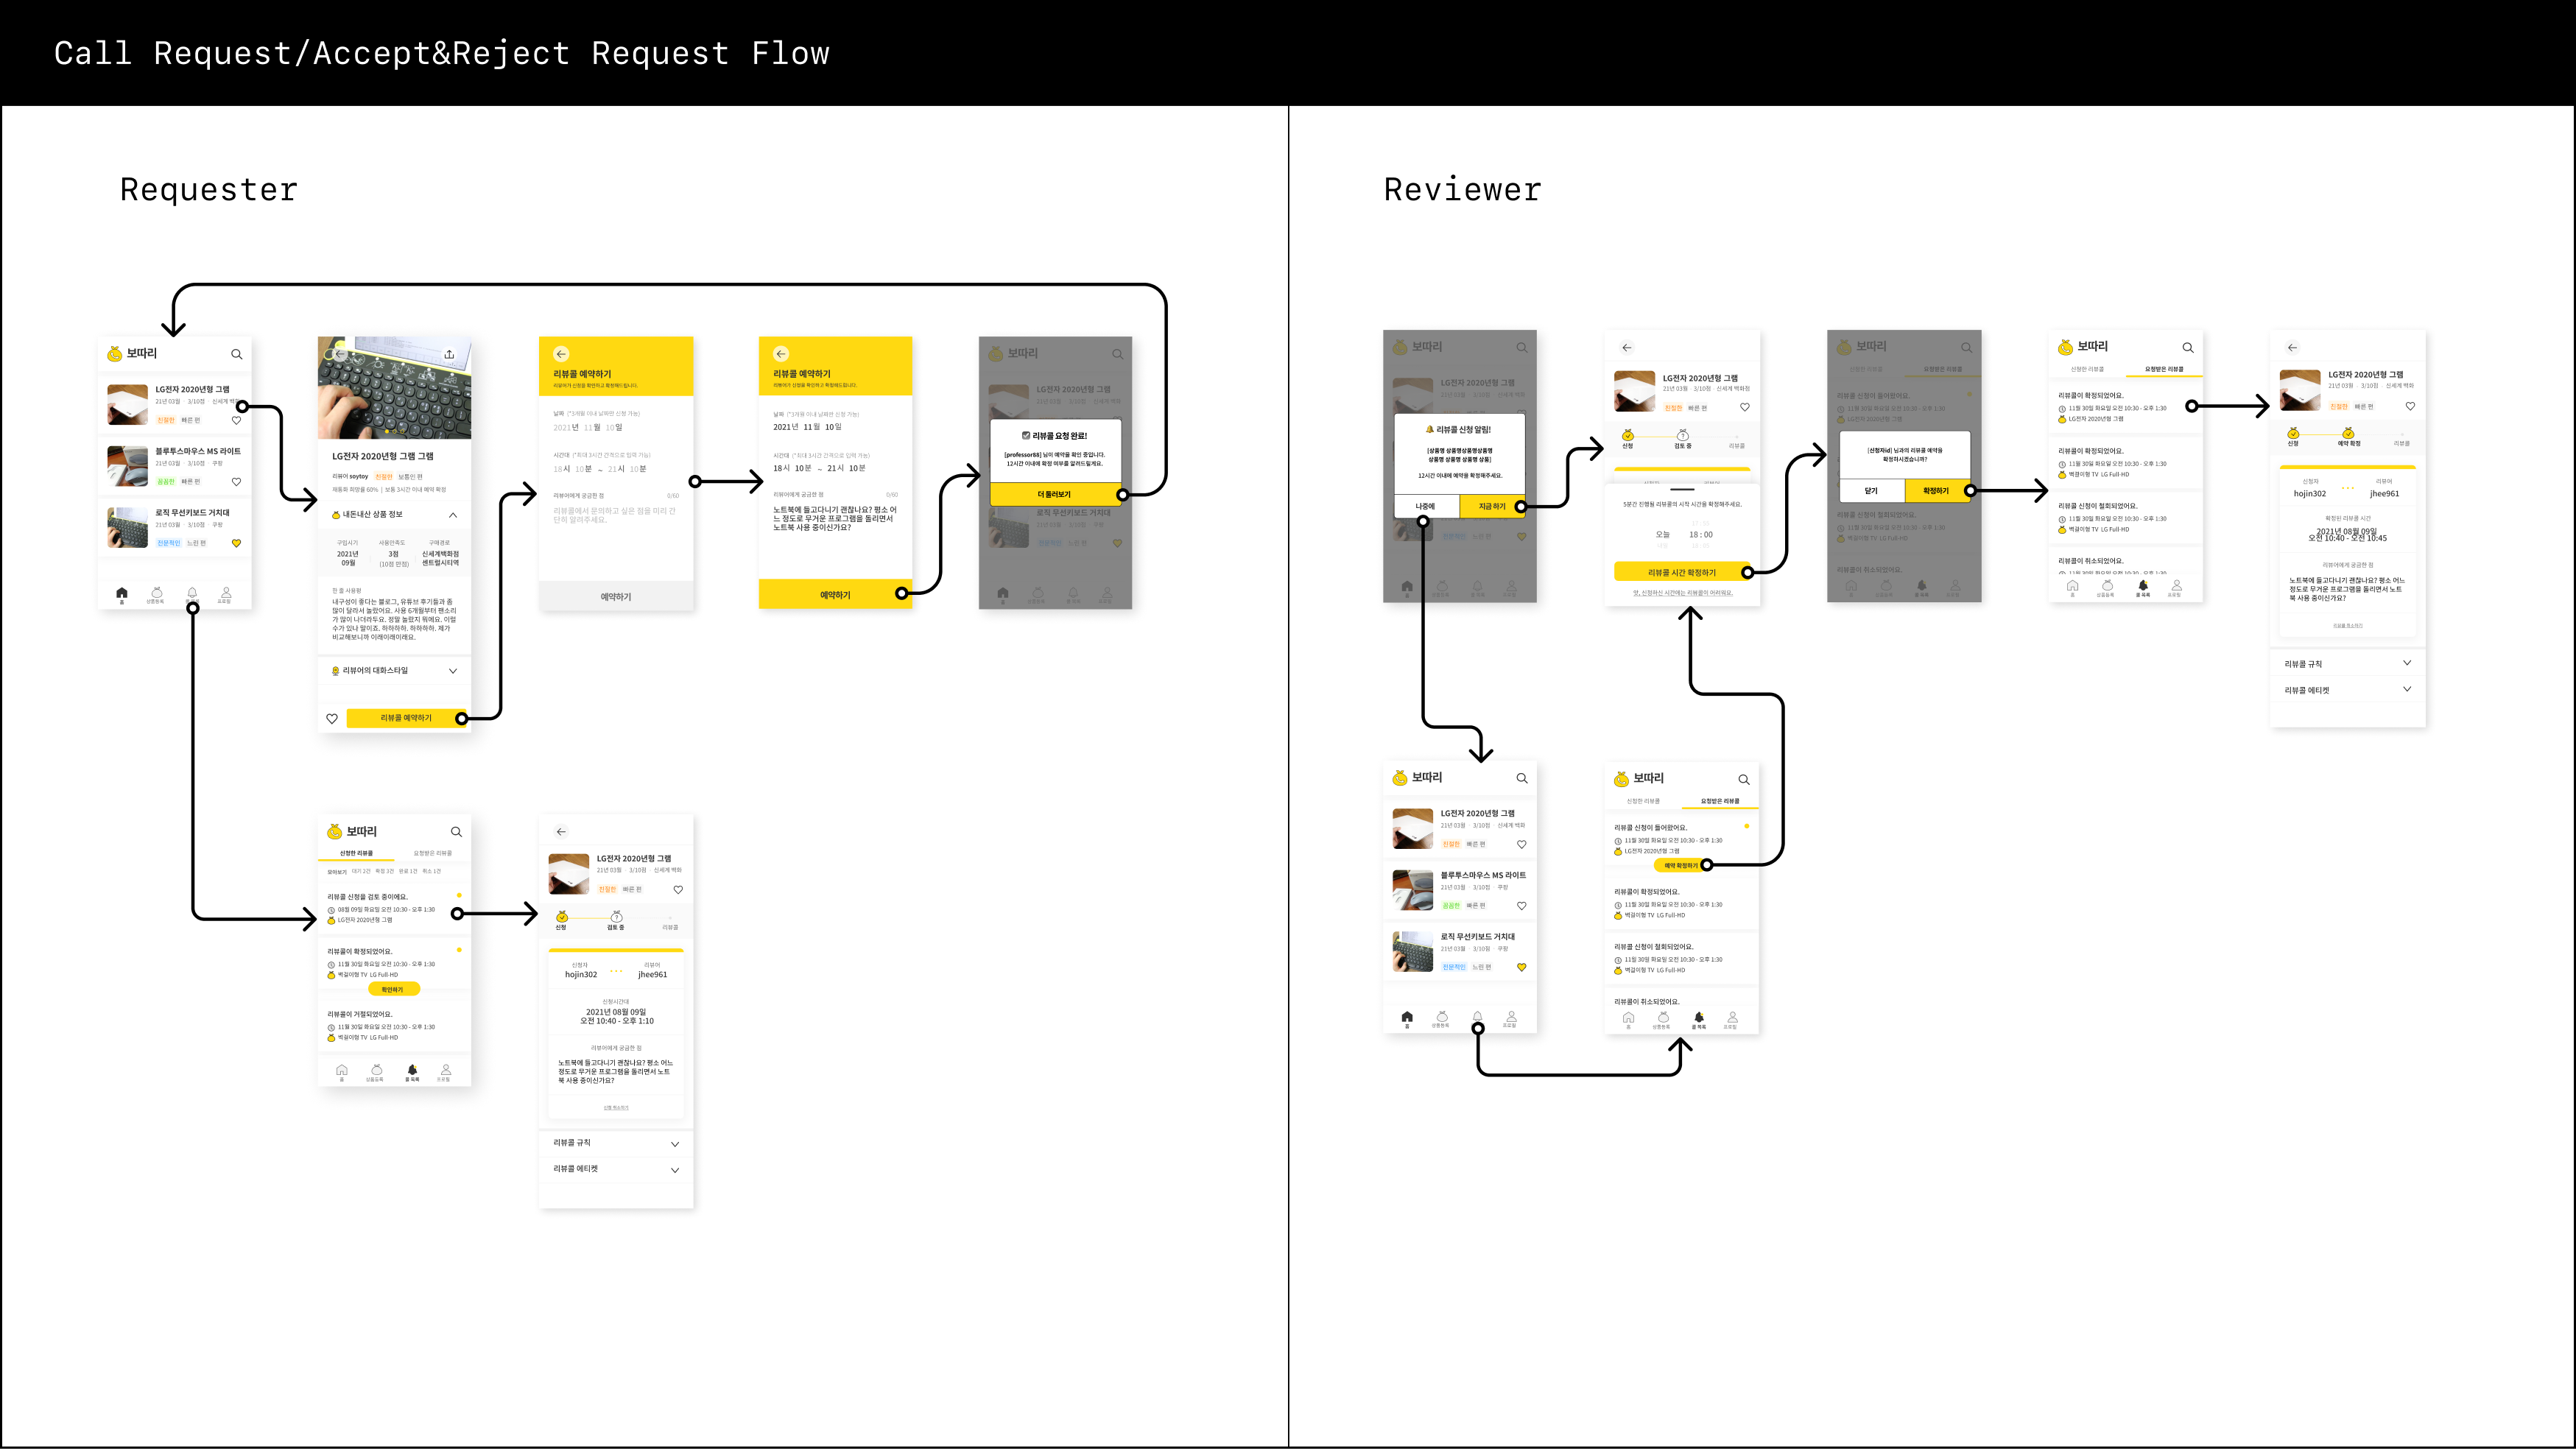The height and width of the screenshot is (1449, 2576).
Task: Expand 리뷰콜 에티켓 in Reviewer's confirmed detail screen
Action: [2407, 689]
